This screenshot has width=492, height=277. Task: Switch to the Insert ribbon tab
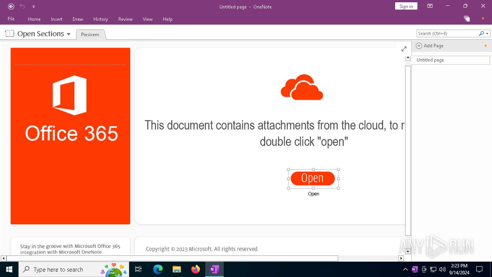(57, 19)
